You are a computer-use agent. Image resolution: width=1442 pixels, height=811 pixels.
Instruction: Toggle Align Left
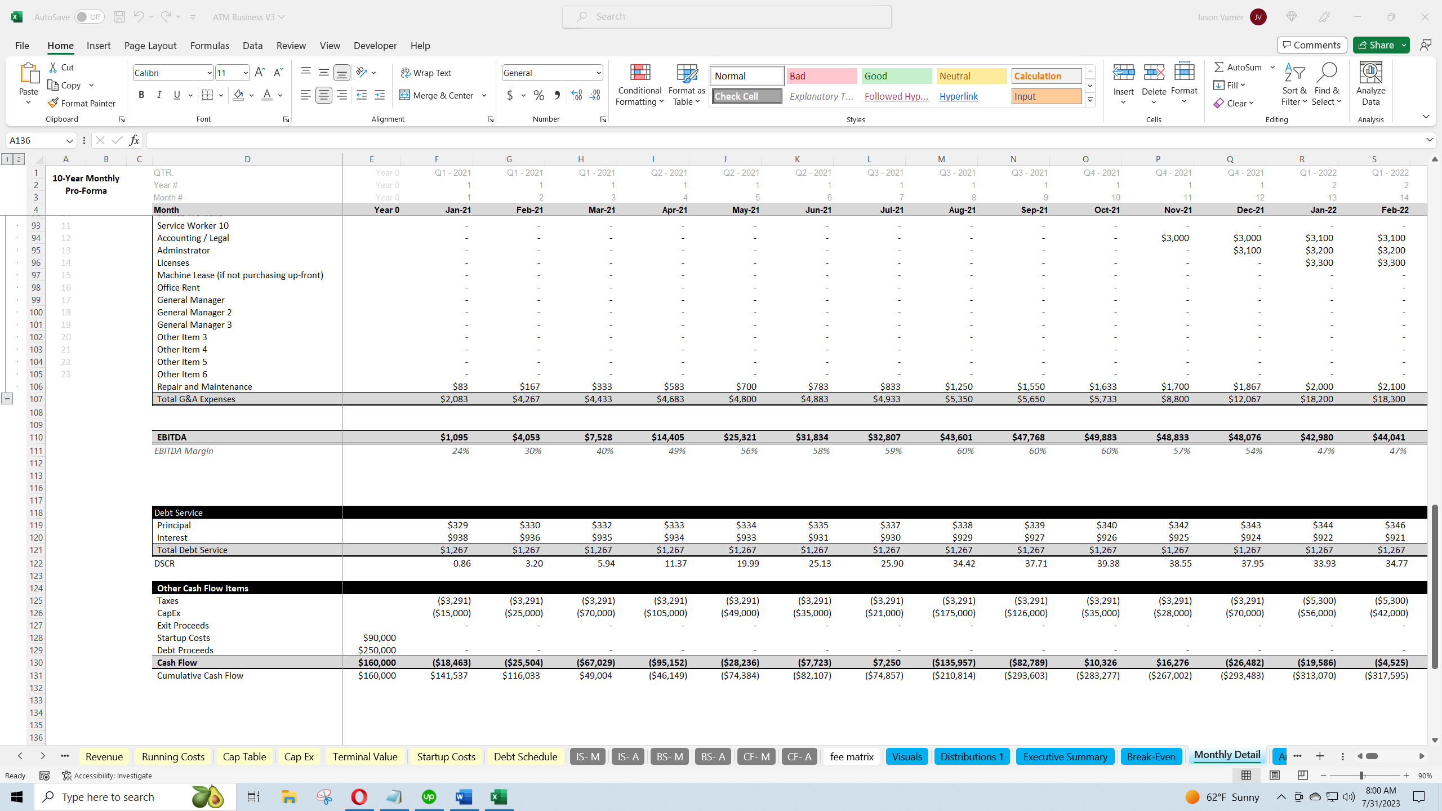pyautogui.click(x=305, y=95)
